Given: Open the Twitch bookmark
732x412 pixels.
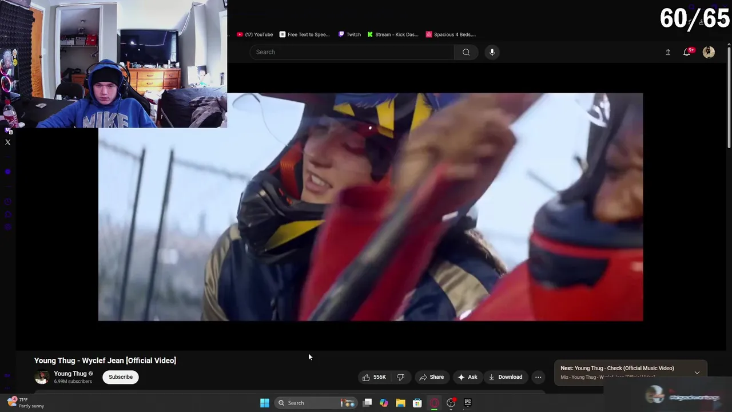Looking at the screenshot, I should (x=349, y=34).
